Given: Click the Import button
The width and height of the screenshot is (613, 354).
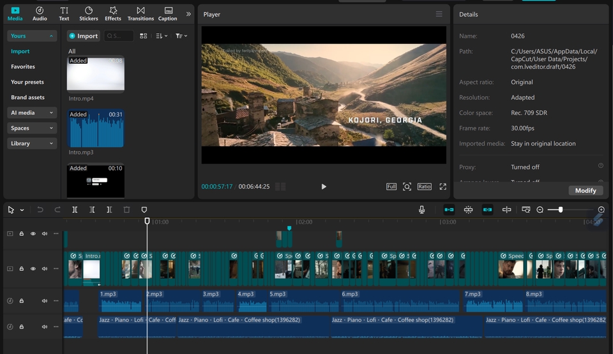Looking at the screenshot, I should coord(83,36).
